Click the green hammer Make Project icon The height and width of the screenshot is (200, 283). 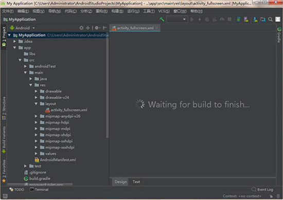tap(162, 19)
